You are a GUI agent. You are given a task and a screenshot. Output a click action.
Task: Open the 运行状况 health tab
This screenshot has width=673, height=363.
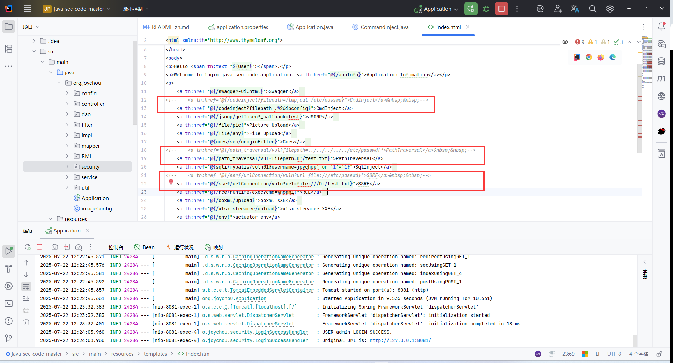(180, 247)
